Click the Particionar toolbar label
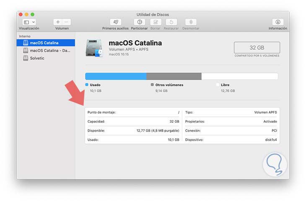Image resolution: width=306 pixels, height=201 pixels. coord(139,28)
